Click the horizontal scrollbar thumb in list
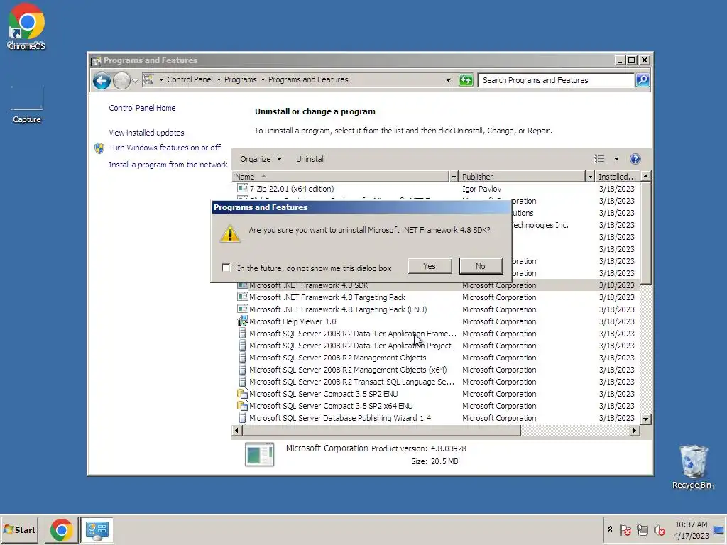727x545 pixels. 381,431
